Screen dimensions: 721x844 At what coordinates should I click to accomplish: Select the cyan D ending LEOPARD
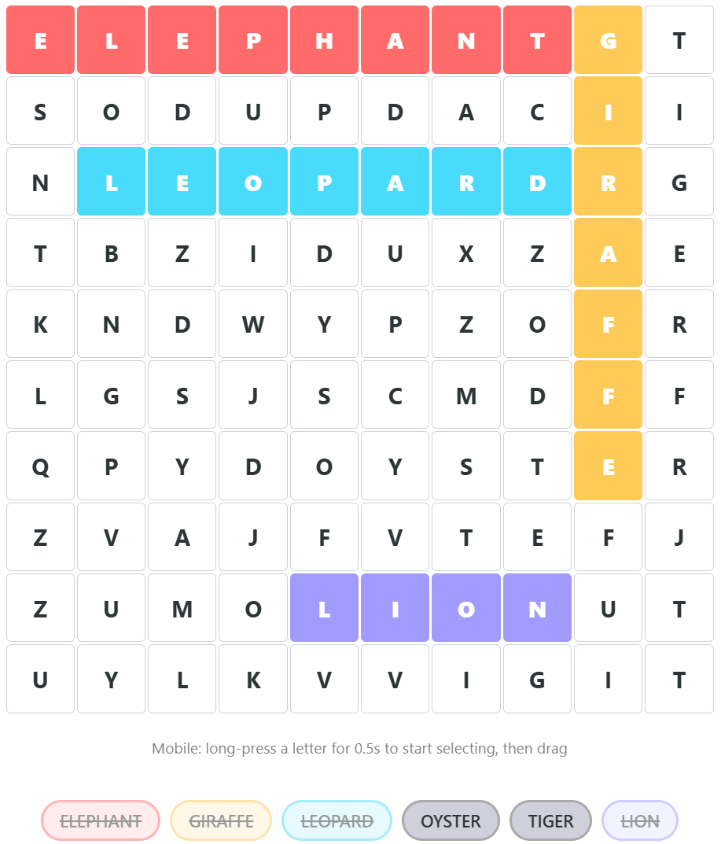(x=537, y=182)
